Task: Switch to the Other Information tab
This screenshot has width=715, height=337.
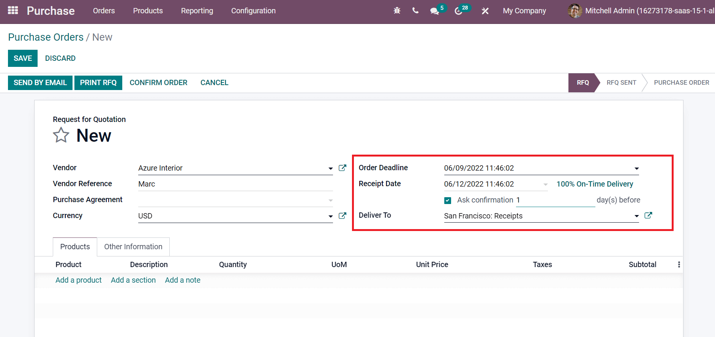Action: click(133, 247)
